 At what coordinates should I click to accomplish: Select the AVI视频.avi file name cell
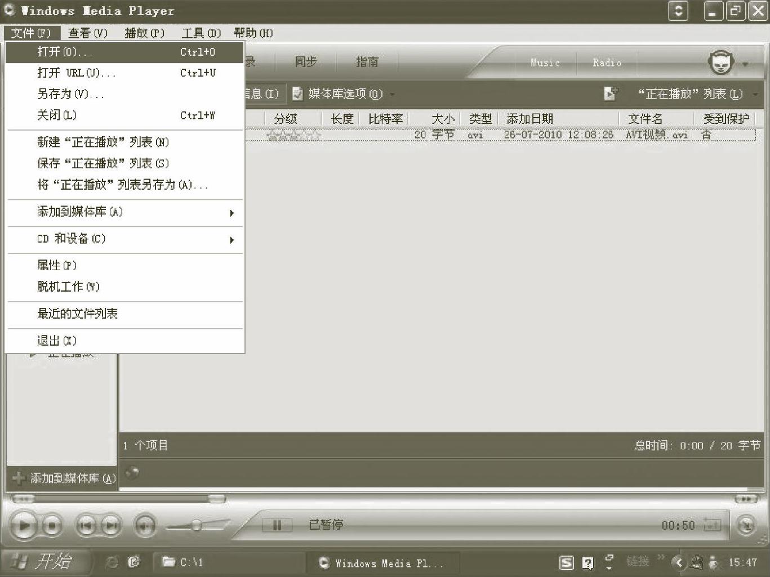pos(657,135)
